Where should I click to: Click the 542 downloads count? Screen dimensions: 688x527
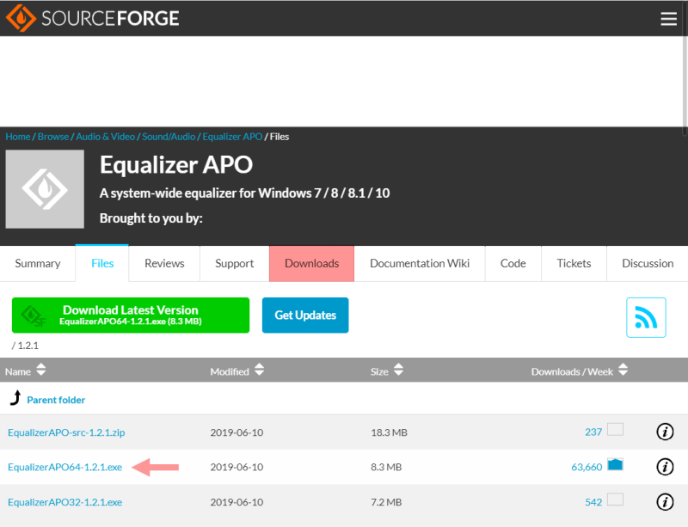593,502
